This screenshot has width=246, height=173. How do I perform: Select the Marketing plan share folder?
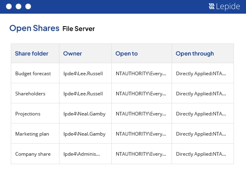pyautogui.click(x=32, y=134)
